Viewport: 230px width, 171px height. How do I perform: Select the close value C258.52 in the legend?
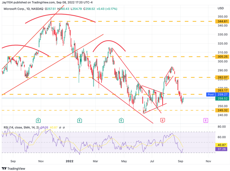(89, 9)
